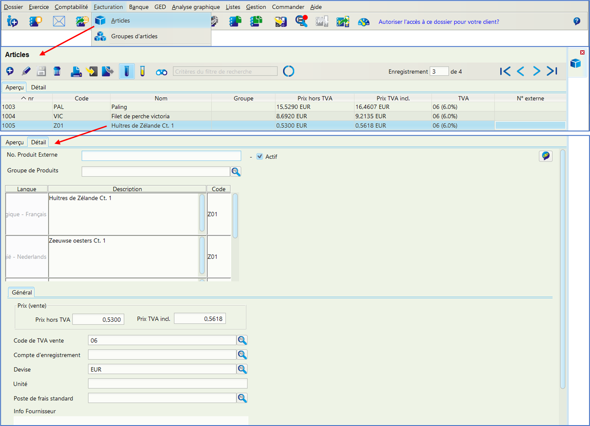Click the detail panel vertical scrollbar
Image resolution: width=590 pixels, height=426 pixels.
563,269
